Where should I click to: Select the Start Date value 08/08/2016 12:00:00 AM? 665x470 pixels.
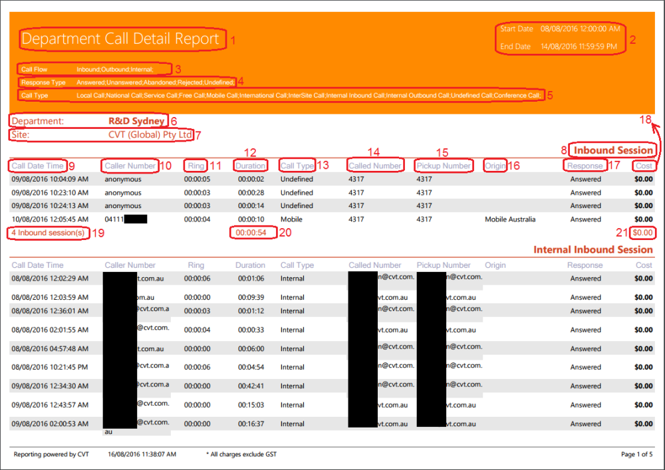[x=580, y=29]
